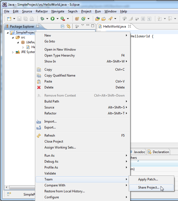Click the Open Task folder icon

(103, 19)
